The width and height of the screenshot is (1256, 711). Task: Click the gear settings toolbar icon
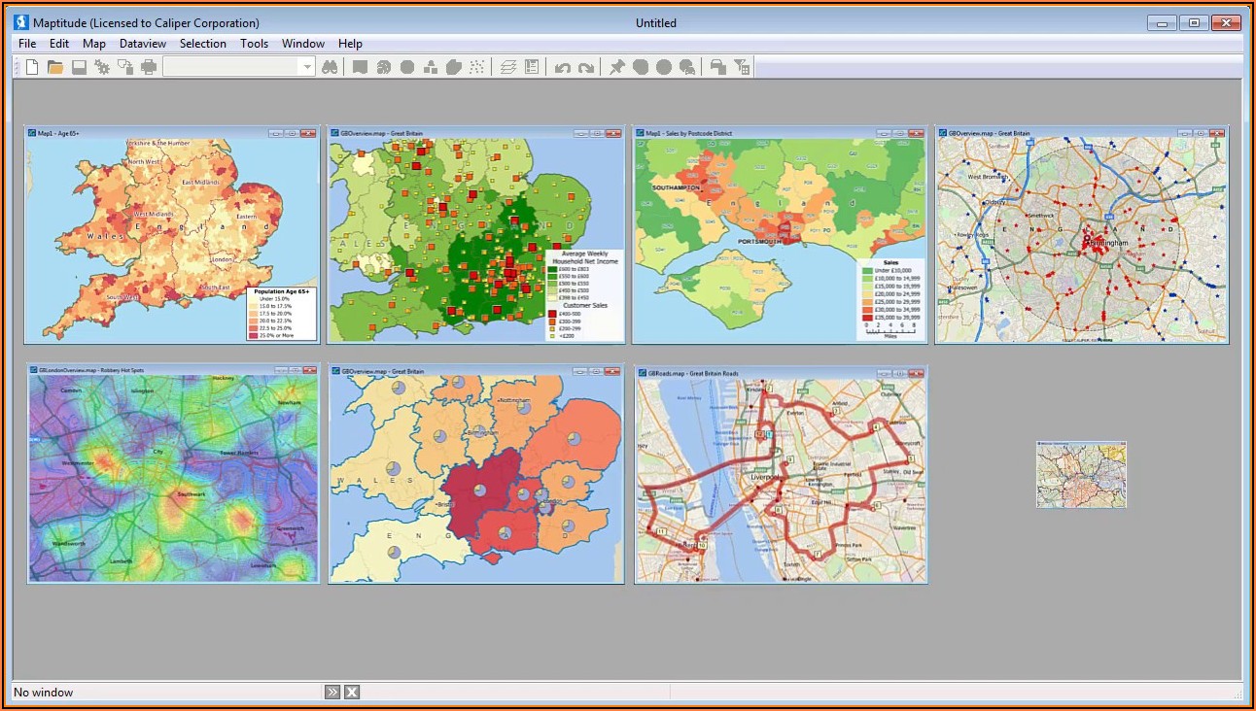102,67
